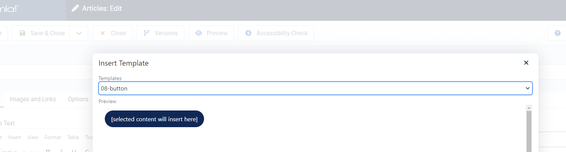Open the Templates dropdown showing 08-button

(x=316, y=88)
